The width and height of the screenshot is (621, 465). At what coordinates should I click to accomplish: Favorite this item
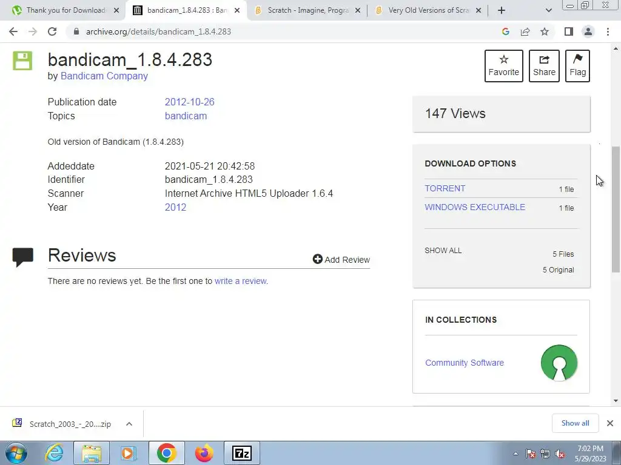coord(504,66)
